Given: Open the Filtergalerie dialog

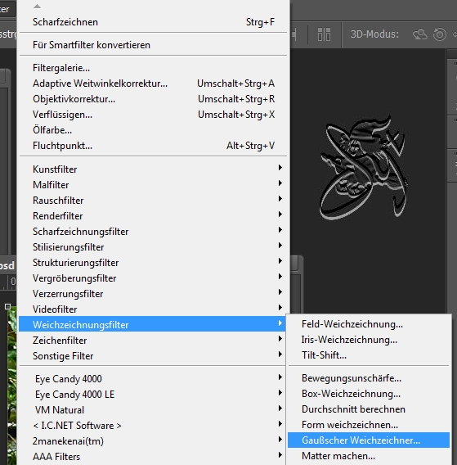Looking at the screenshot, I should pyautogui.click(x=153, y=68).
